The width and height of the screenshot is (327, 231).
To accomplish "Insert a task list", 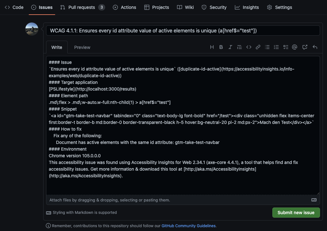I will (x=286, y=47).
